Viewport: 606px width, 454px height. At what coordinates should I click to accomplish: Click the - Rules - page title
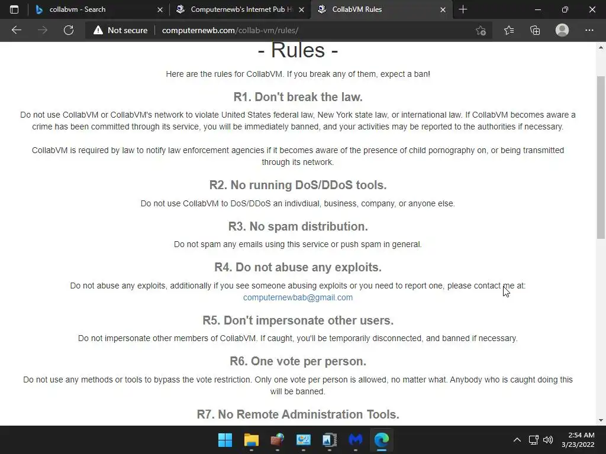click(x=298, y=50)
